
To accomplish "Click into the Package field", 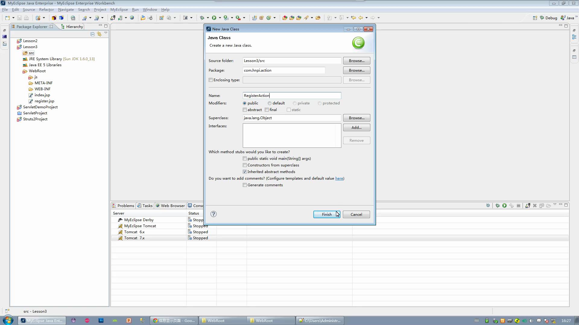I will [284, 70].
